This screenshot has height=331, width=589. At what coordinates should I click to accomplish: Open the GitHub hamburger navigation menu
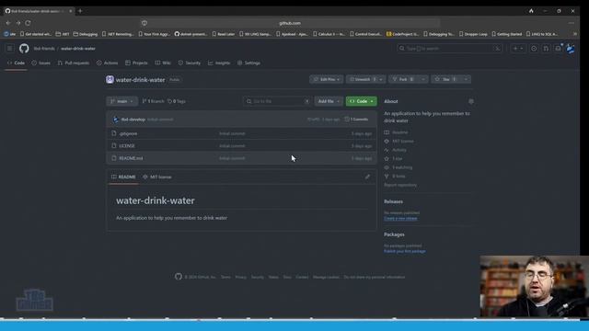[x=10, y=49]
